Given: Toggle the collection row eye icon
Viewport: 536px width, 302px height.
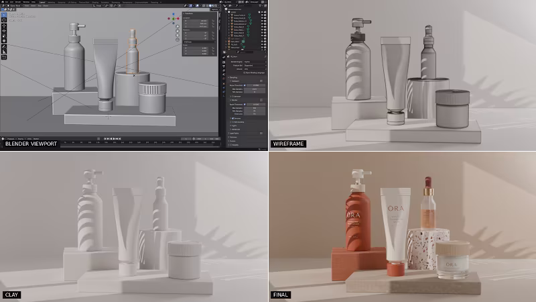Looking at the screenshot, I should coord(262,12).
